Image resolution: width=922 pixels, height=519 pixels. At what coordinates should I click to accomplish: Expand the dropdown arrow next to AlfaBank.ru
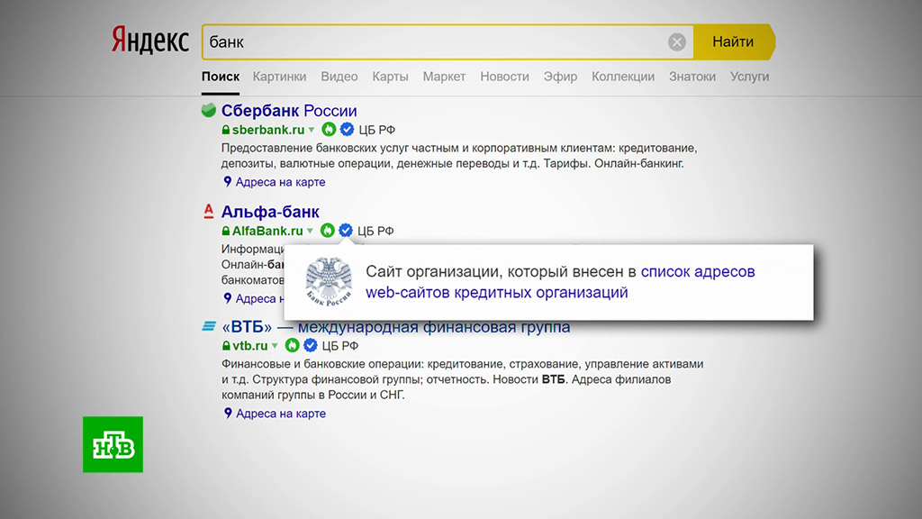pyautogui.click(x=310, y=231)
